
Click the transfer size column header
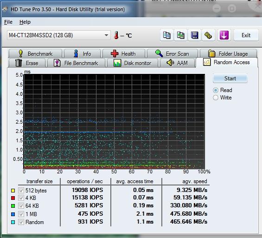[x=39, y=181]
